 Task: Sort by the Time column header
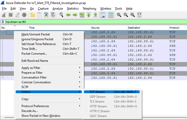[x=59, y=28]
